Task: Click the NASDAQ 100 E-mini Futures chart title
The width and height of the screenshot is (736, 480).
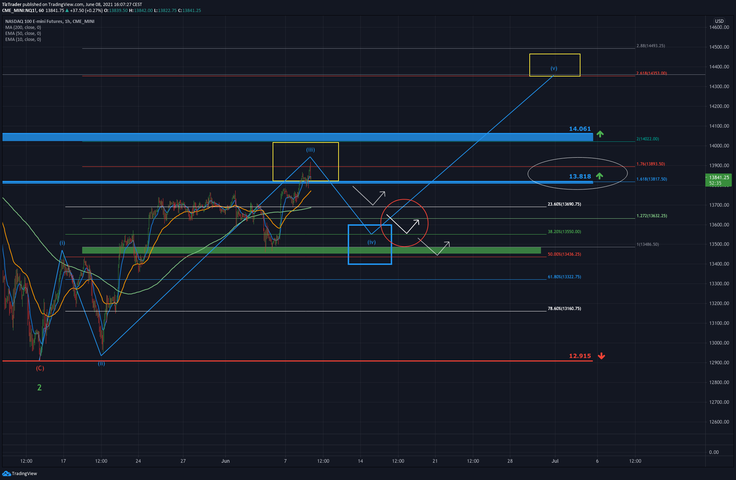Action: [x=50, y=22]
